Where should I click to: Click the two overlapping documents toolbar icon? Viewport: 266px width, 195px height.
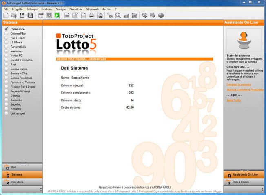[75, 15]
